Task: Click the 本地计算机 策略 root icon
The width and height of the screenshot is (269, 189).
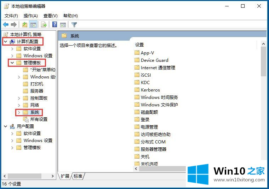Action: point(6,35)
